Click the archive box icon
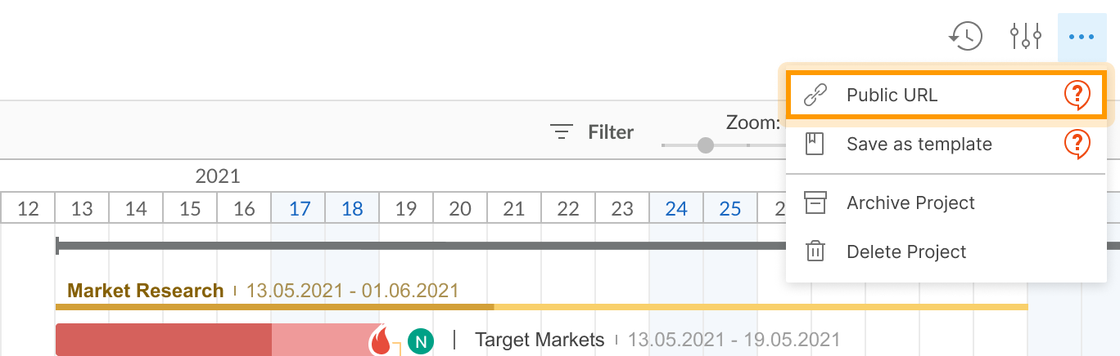1120x356 pixels. (815, 202)
